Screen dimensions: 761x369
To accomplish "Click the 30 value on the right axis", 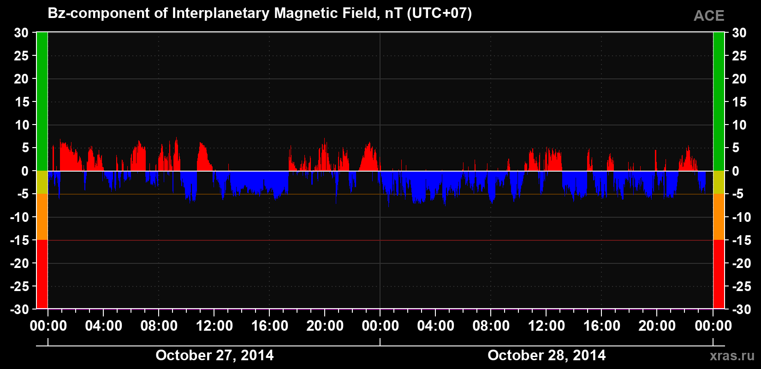I will pyautogui.click(x=739, y=33).
